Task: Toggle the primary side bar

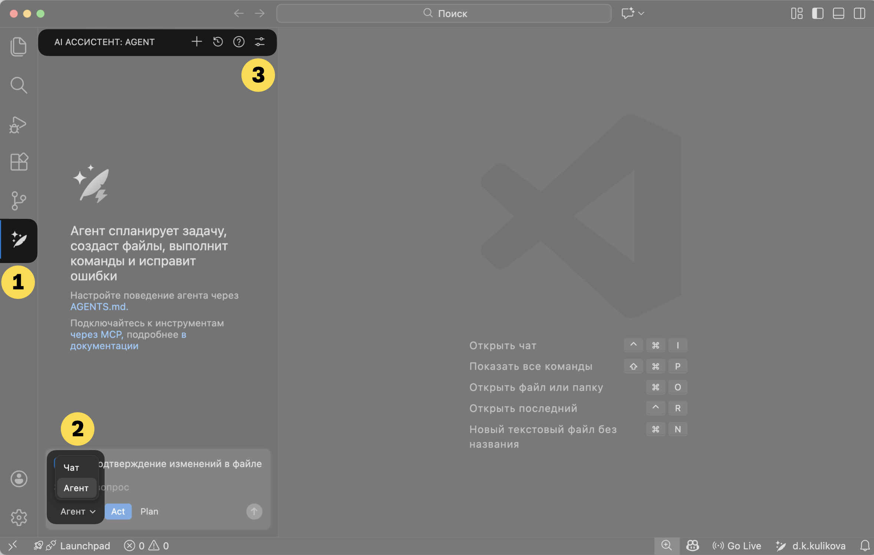Action: point(818,13)
